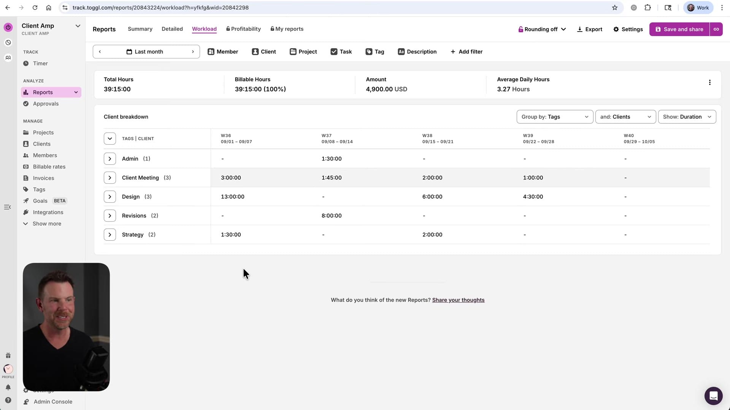Open the three-dot menu in totals card
The width and height of the screenshot is (730, 410).
point(709,82)
